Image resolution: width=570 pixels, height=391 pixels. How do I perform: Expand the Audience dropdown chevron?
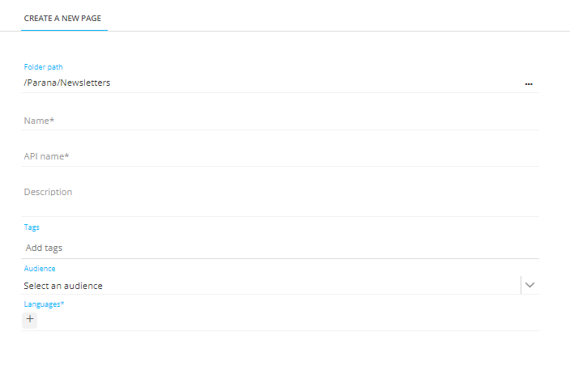click(x=530, y=285)
